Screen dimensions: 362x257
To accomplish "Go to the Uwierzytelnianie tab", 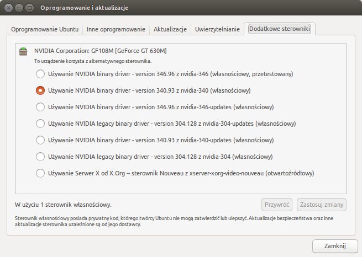I will tap(217, 29).
